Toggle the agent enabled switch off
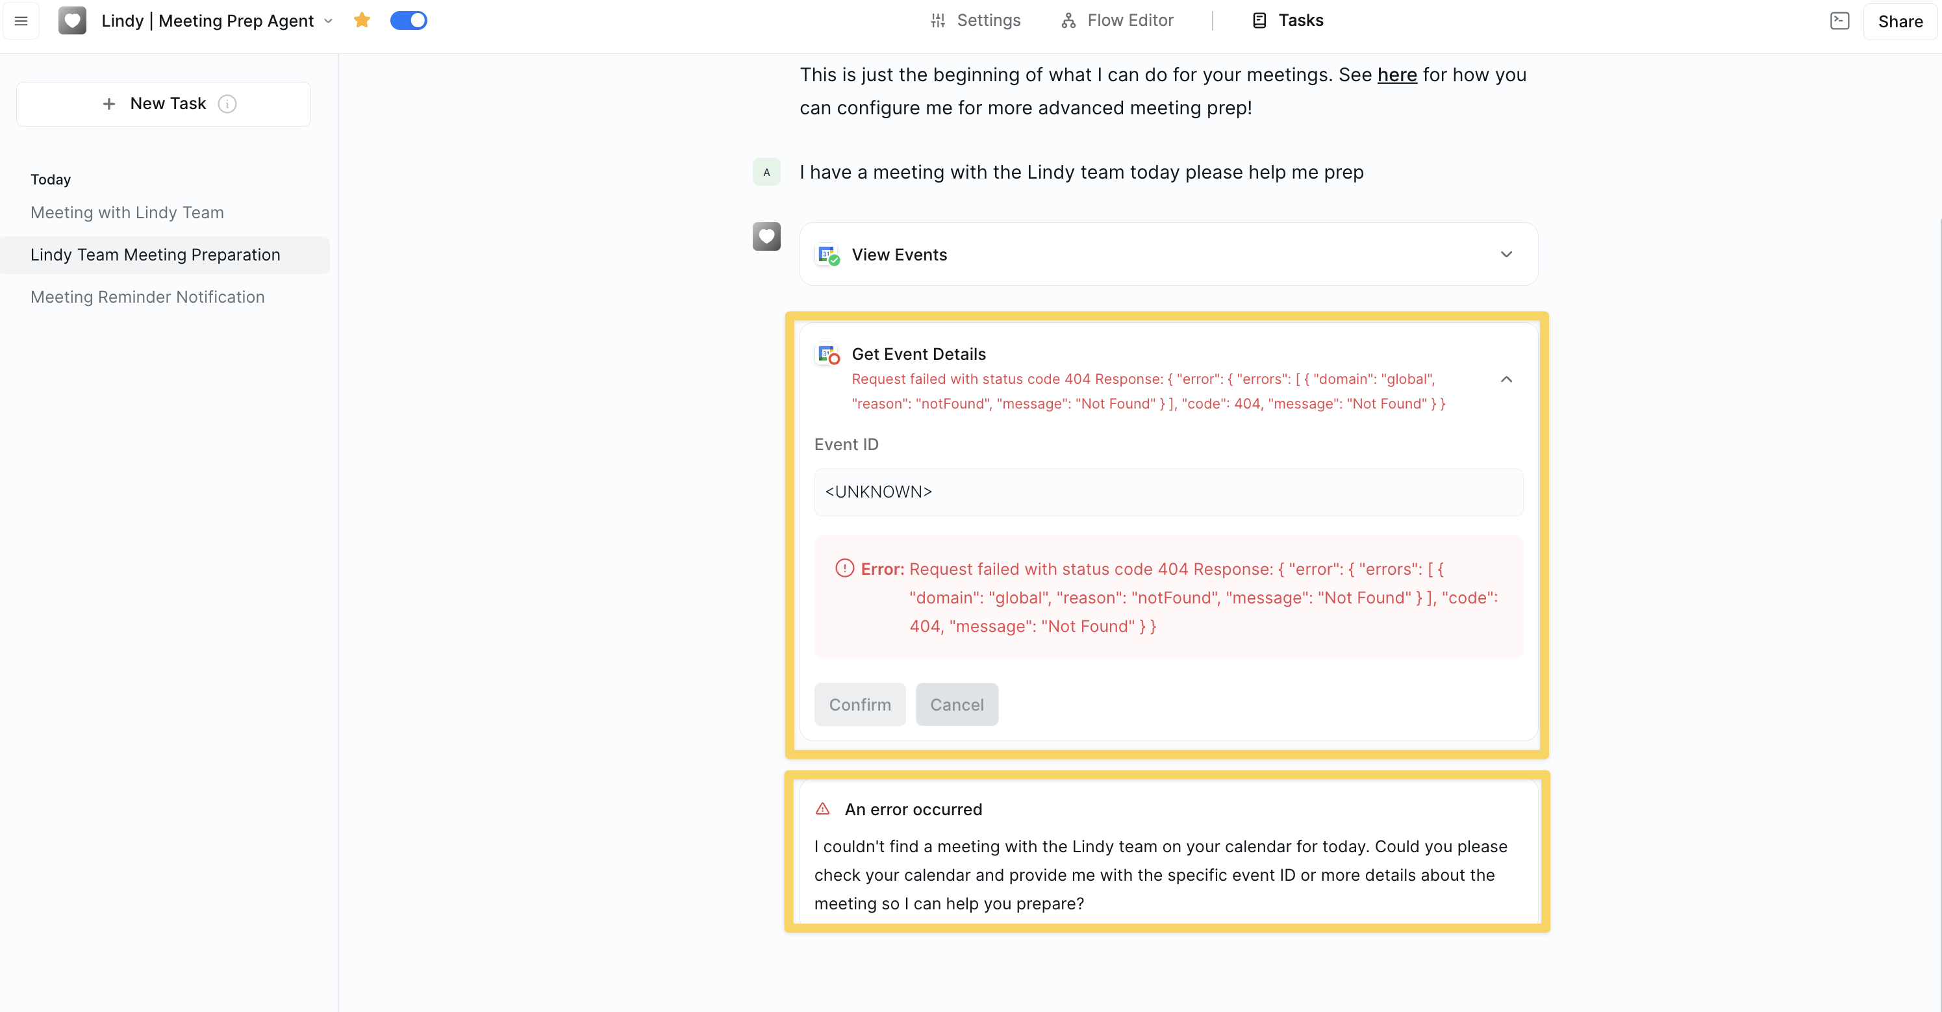 pos(409,20)
